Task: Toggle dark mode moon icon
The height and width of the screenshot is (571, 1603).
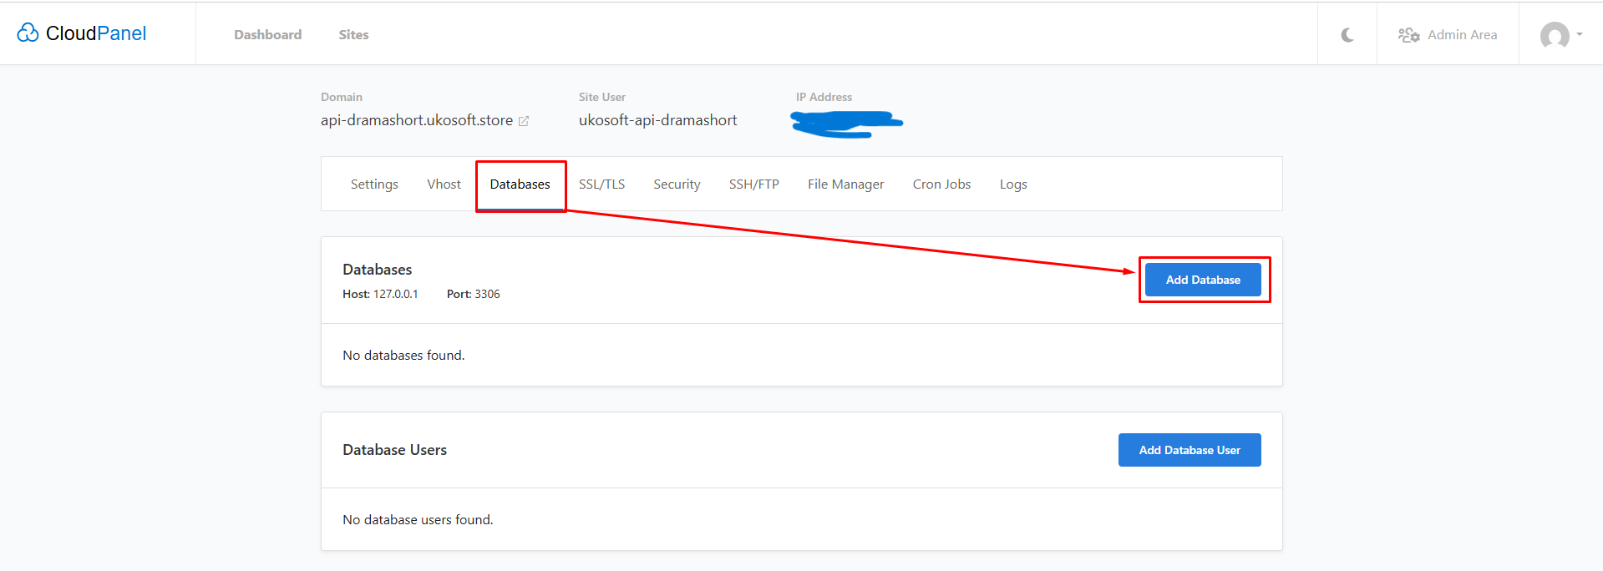Action: tap(1347, 35)
